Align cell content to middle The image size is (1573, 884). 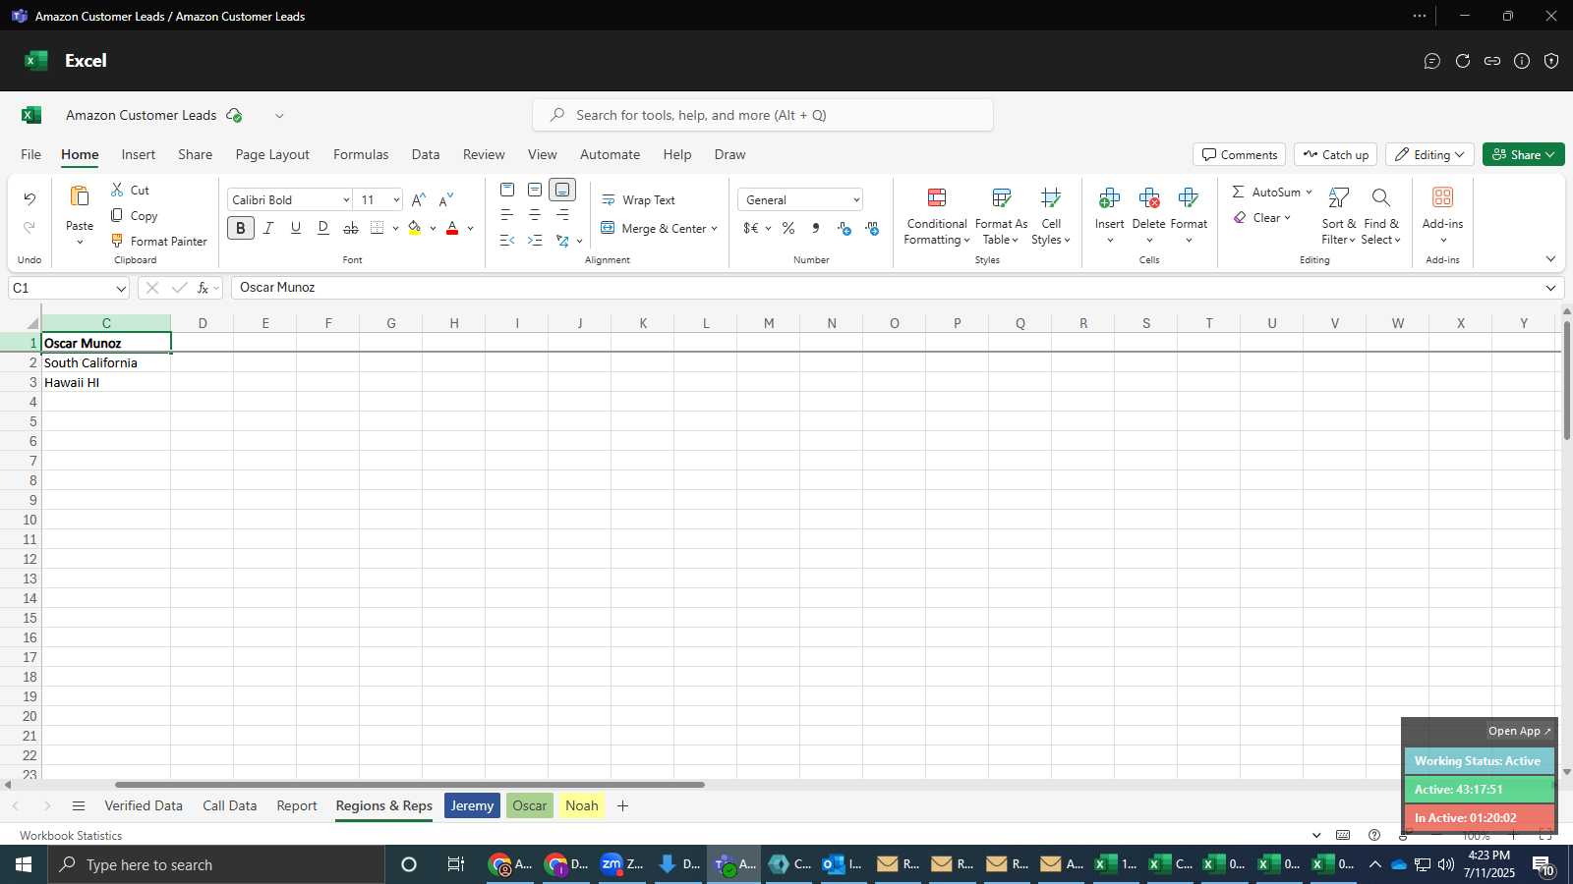click(x=535, y=190)
